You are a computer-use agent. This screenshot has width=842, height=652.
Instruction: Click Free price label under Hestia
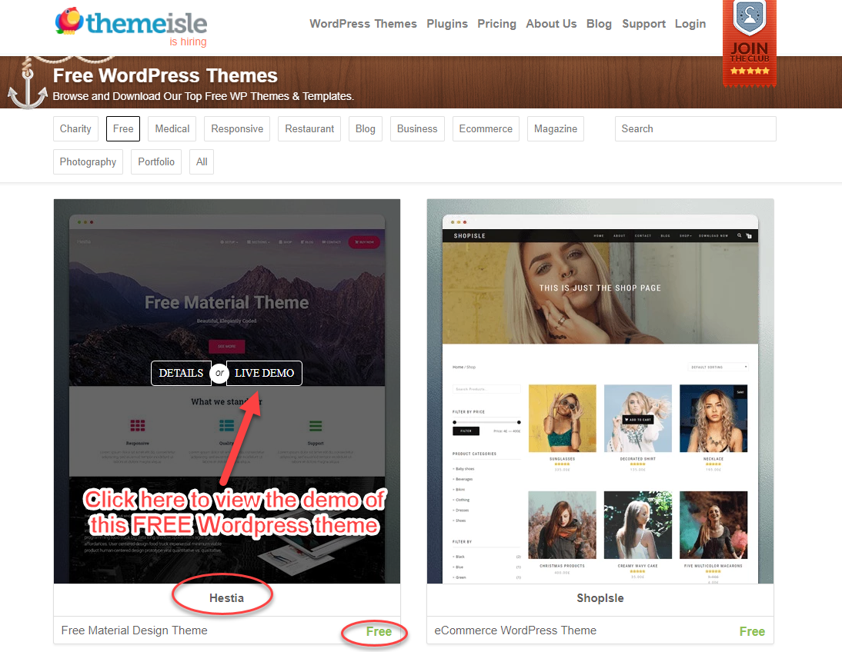tap(379, 631)
